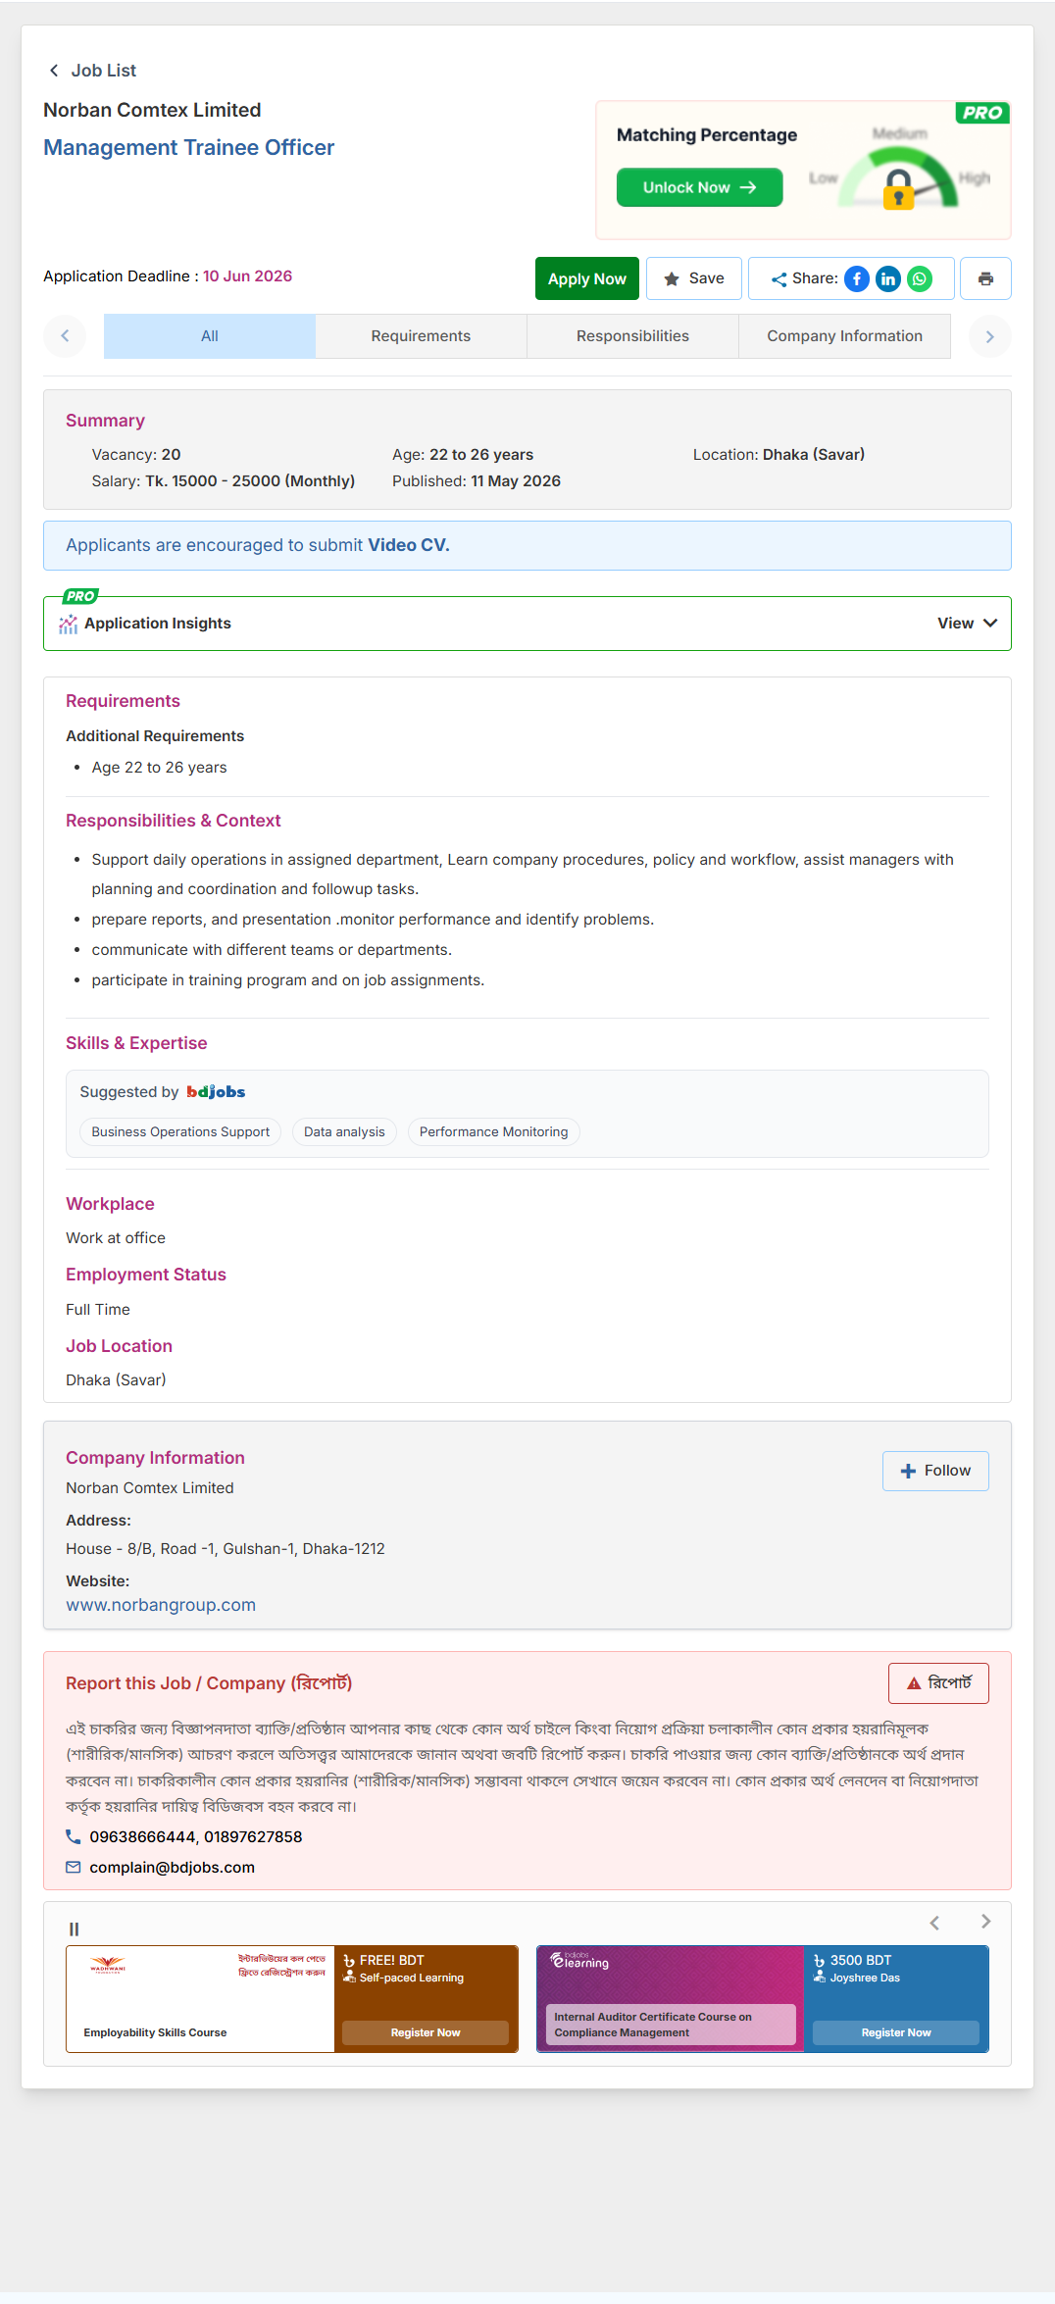Image resolution: width=1055 pixels, height=2304 pixels.
Task: Click Unlock Now for matching percentage
Action: pos(699,187)
